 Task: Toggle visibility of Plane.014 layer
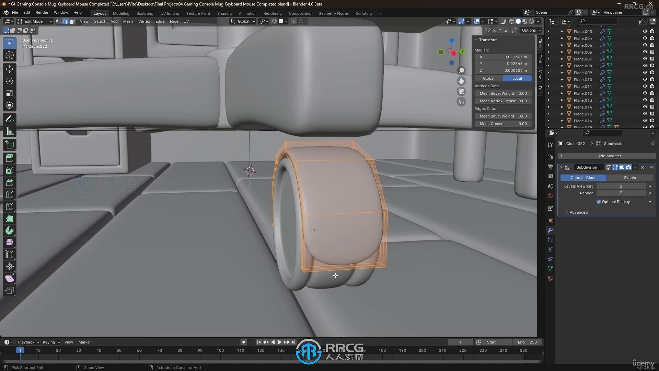point(645,106)
